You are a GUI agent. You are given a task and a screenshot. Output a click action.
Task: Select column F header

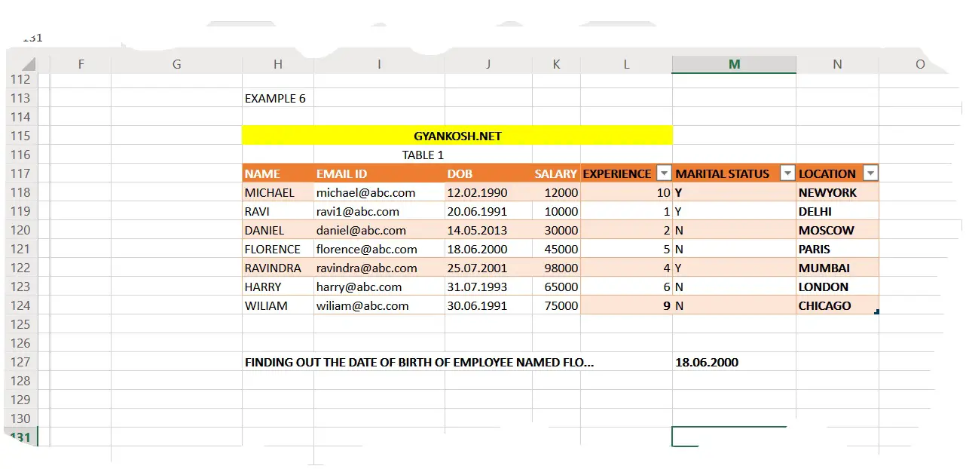[x=81, y=65]
